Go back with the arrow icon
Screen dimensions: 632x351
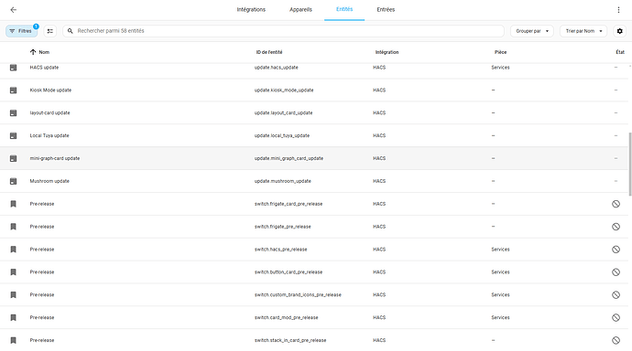point(14,10)
